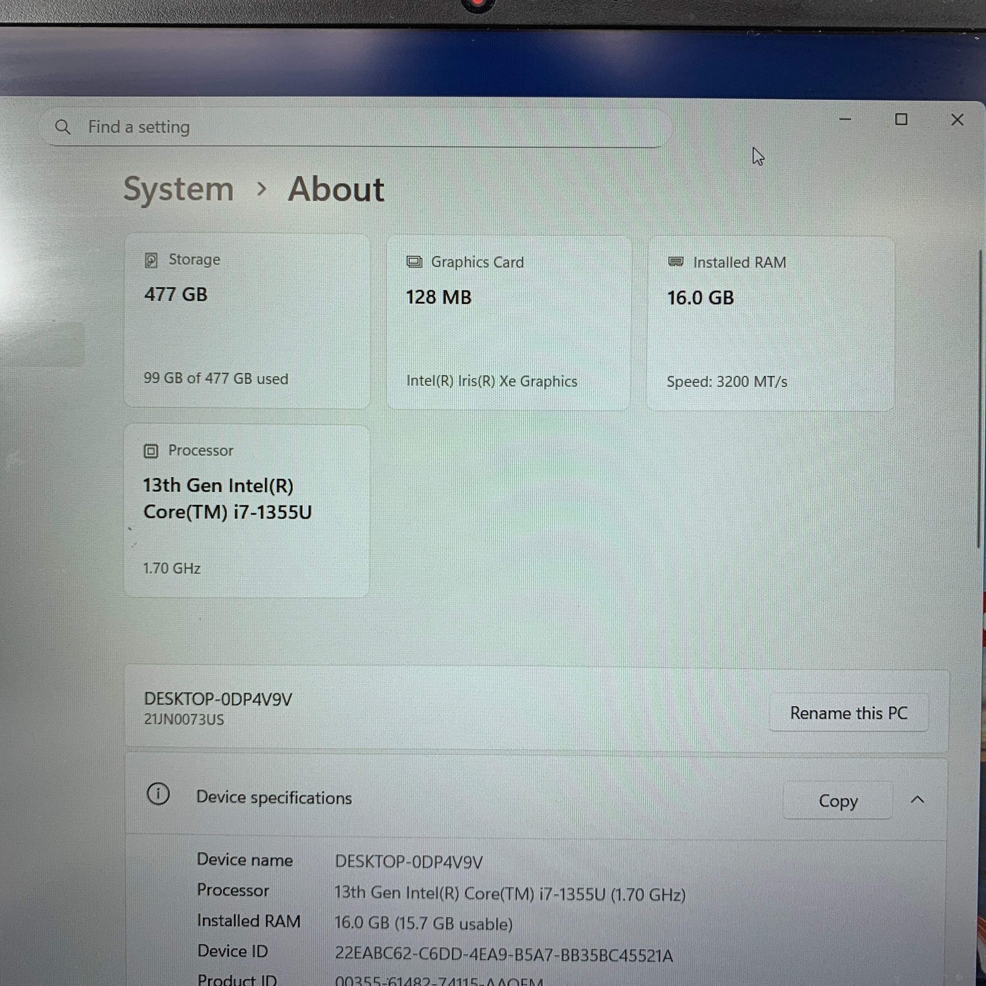The height and width of the screenshot is (986, 986).
Task: Click the Device specifications info icon
Action: 158,794
